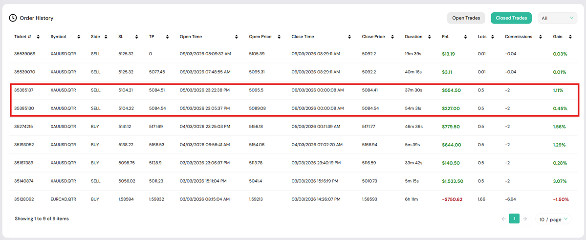Viewport: 586px width, 240px height.
Task: Go to next page arrow
Action: pyautogui.click(x=525, y=218)
